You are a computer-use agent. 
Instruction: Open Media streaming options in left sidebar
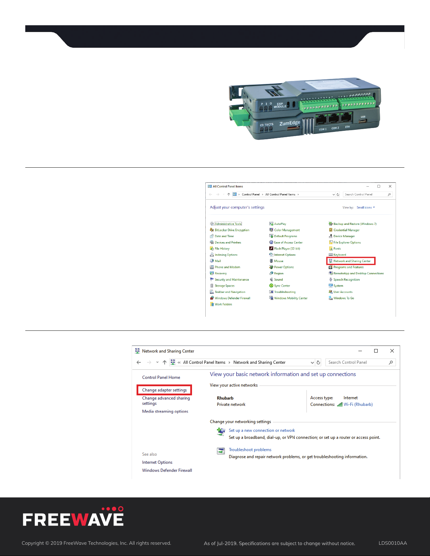[165, 411]
